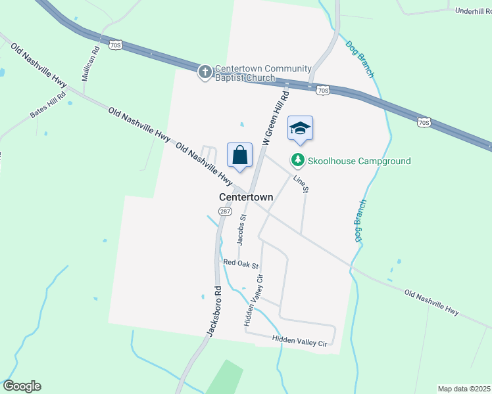Click the shopping bag map marker
The image size is (492, 394).
click(239, 157)
